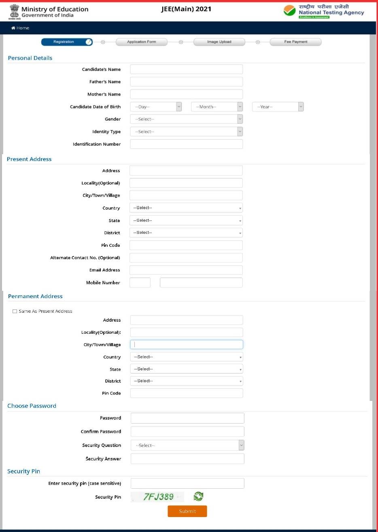Expand the Month dropdown for date of birth
Image resolution: width=378 pixels, height=532 pixels.
217,106
